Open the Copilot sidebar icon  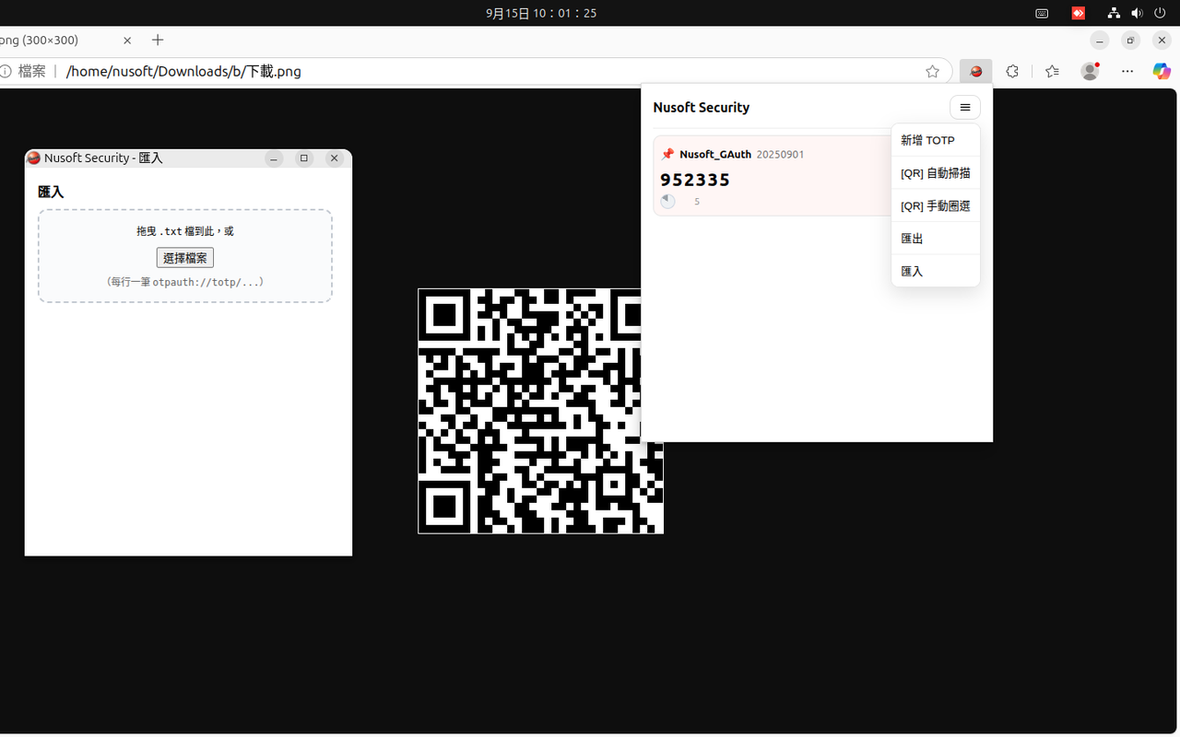(x=1162, y=71)
